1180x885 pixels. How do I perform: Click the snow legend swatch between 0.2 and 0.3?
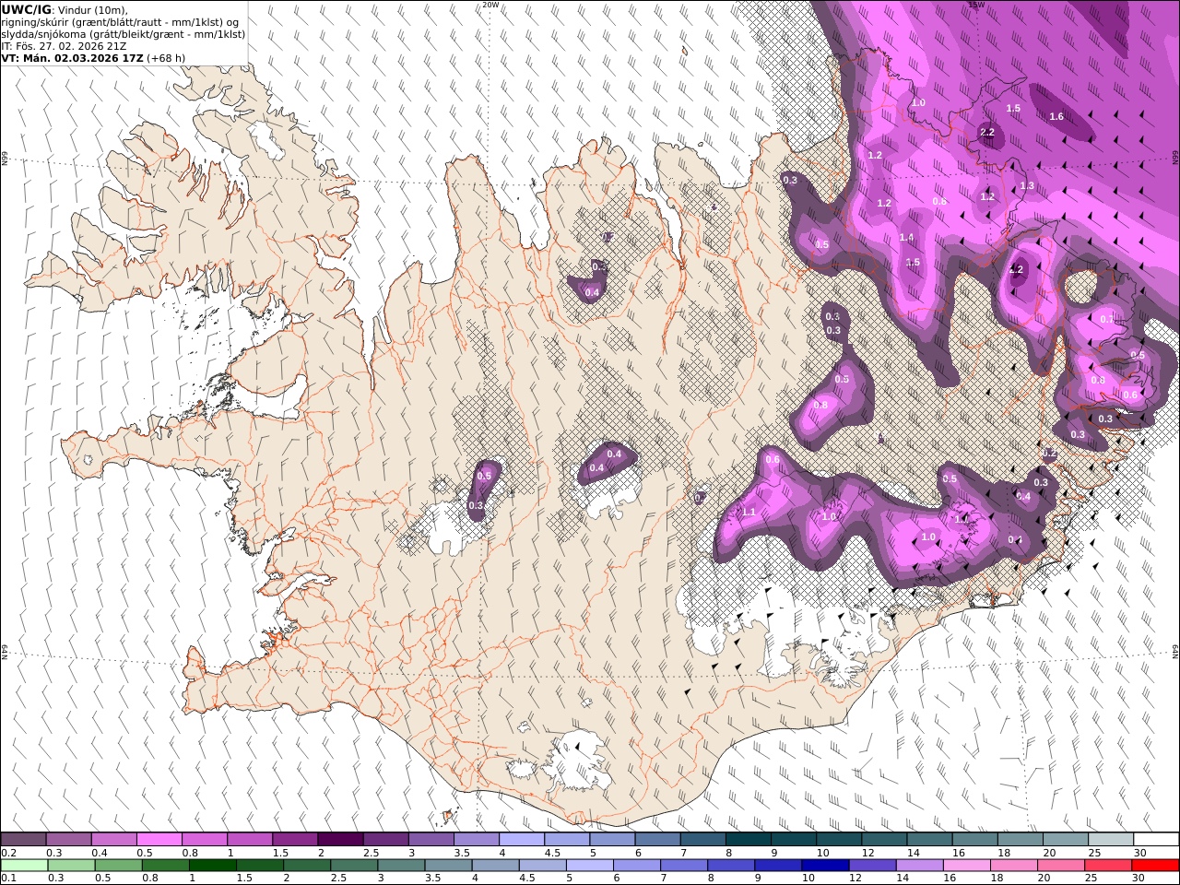pyautogui.click(x=24, y=839)
